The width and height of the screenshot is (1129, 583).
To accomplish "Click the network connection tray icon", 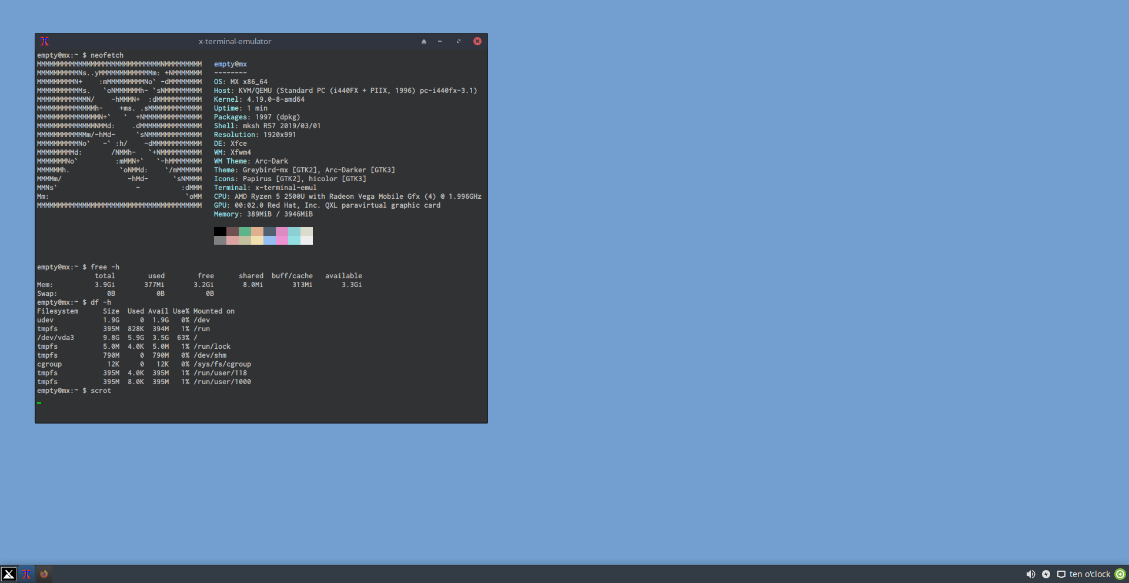I will pos(1061,574).
